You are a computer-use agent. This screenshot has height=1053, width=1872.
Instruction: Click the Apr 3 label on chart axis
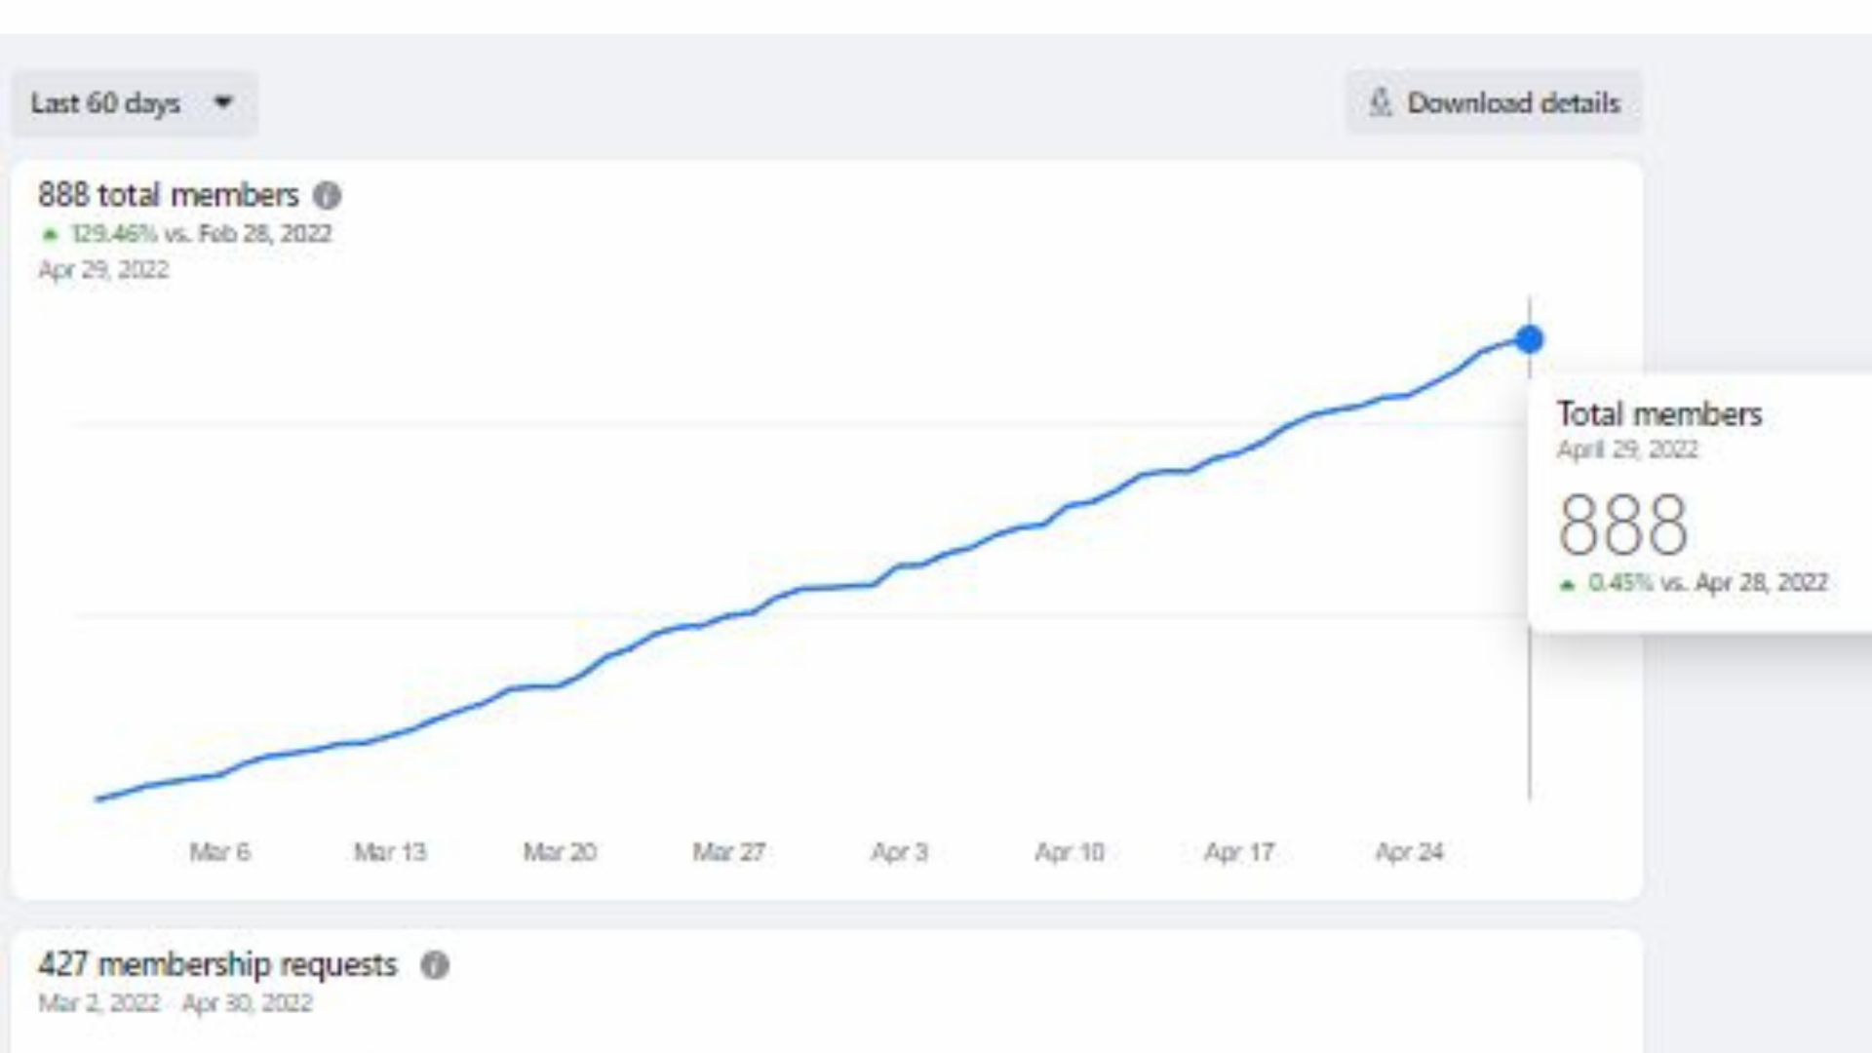click(899, 852)
